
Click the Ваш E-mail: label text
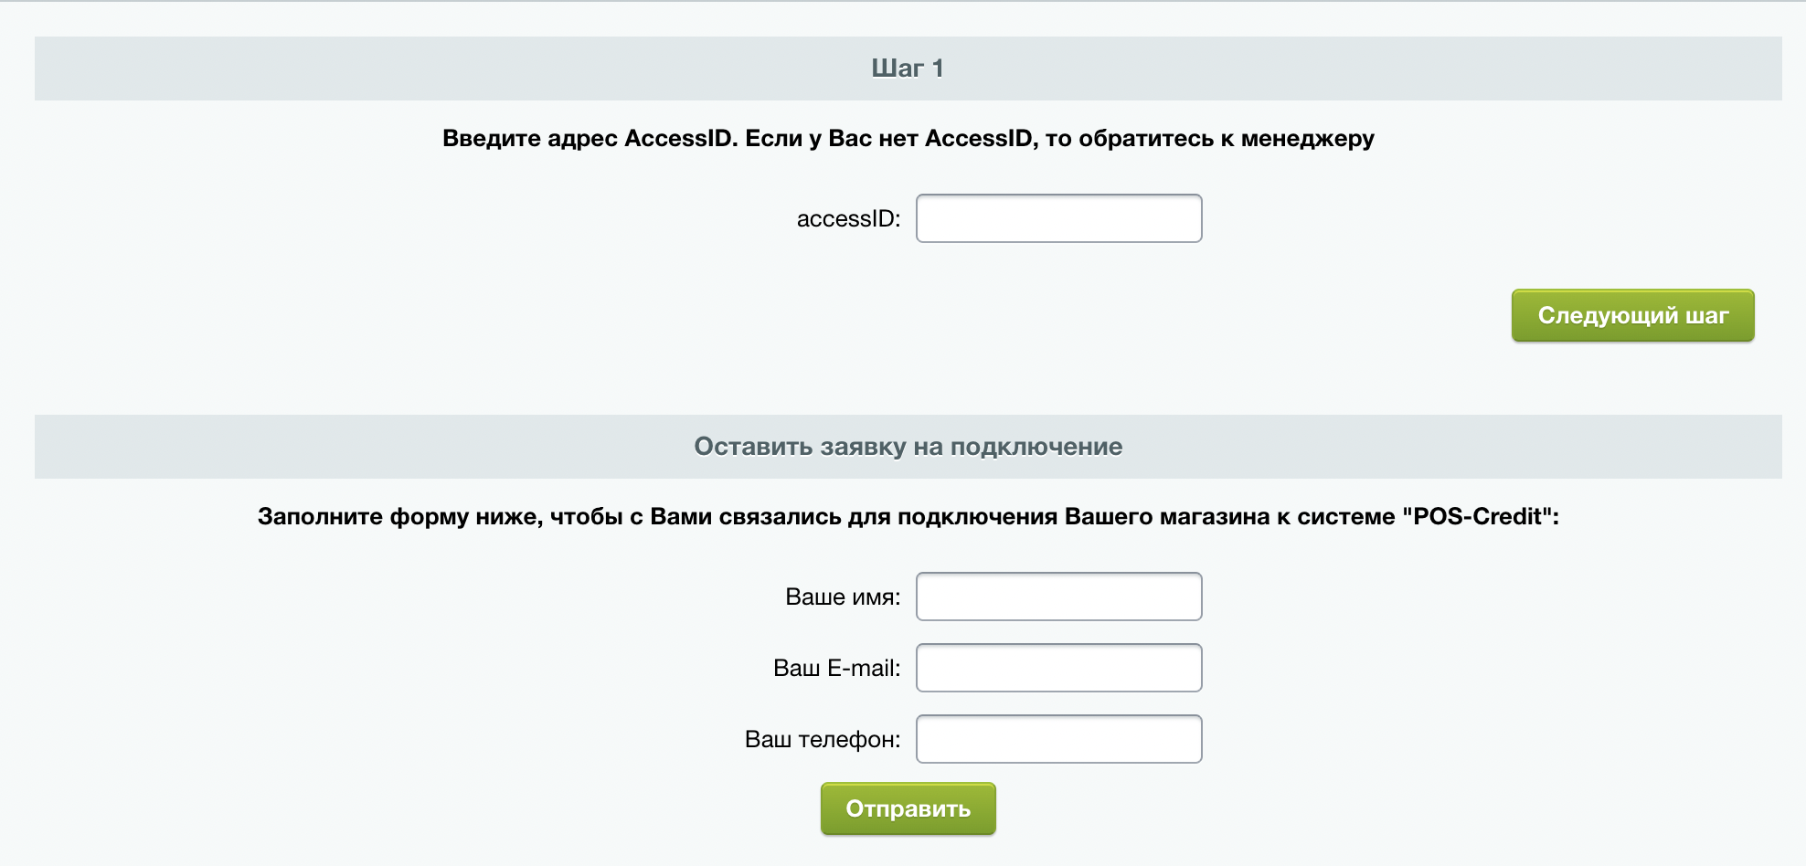(x=836, y=669)
